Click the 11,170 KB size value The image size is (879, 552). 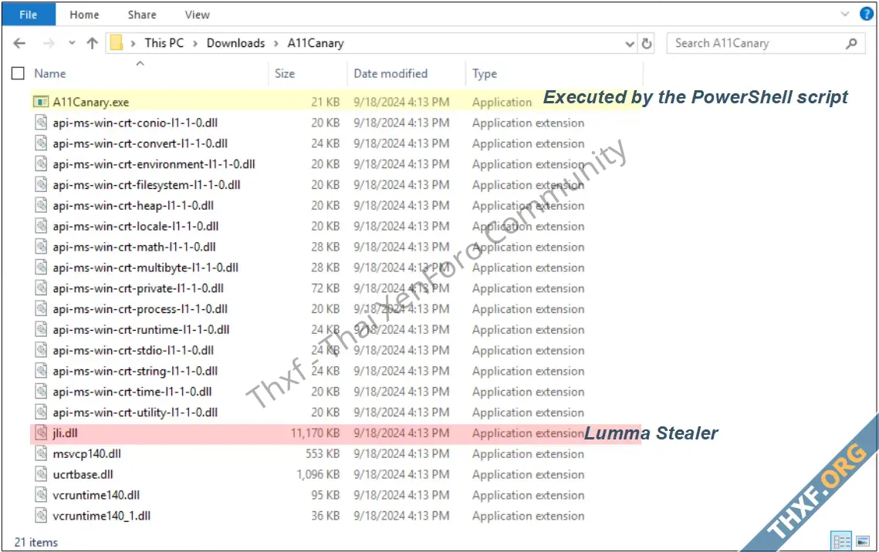point(315,433)
